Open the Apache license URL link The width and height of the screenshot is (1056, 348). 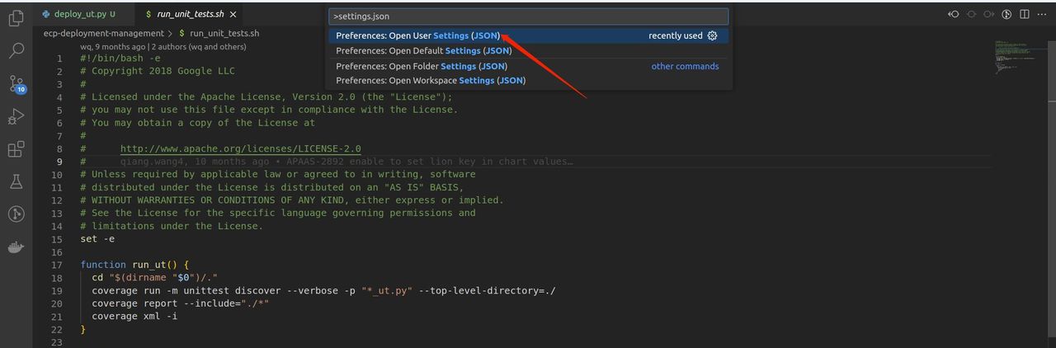point(240,148)
